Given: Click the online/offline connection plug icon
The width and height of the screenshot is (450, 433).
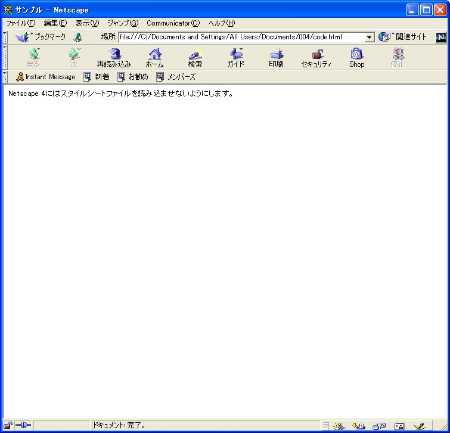Looking at the screenshot, I should point(23,425).
